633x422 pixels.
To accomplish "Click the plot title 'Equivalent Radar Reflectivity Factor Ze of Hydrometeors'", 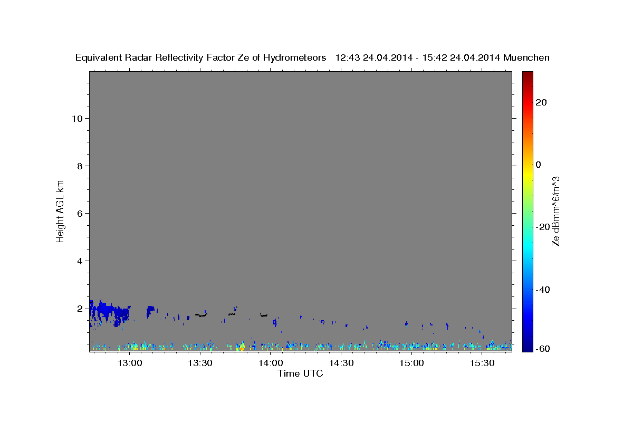I will (200, 58).
